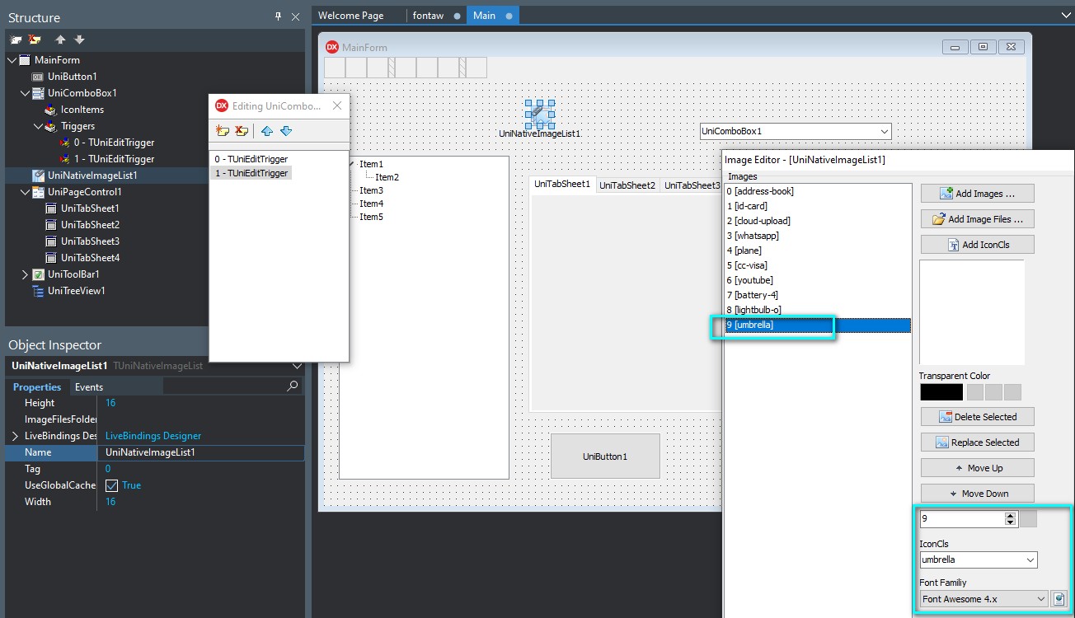Image resolution: width=1075 pixels, height=618 pixels.
Task: Open the Events tab in Object Inspector
Action: coord(89,386)
